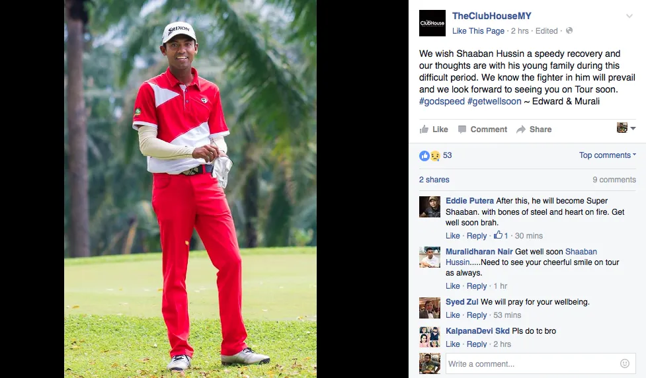This screenshot has width=646, height=378.
Task: Click thumbs-up count on Eddie Putera's comment
Action: point(501,235)
